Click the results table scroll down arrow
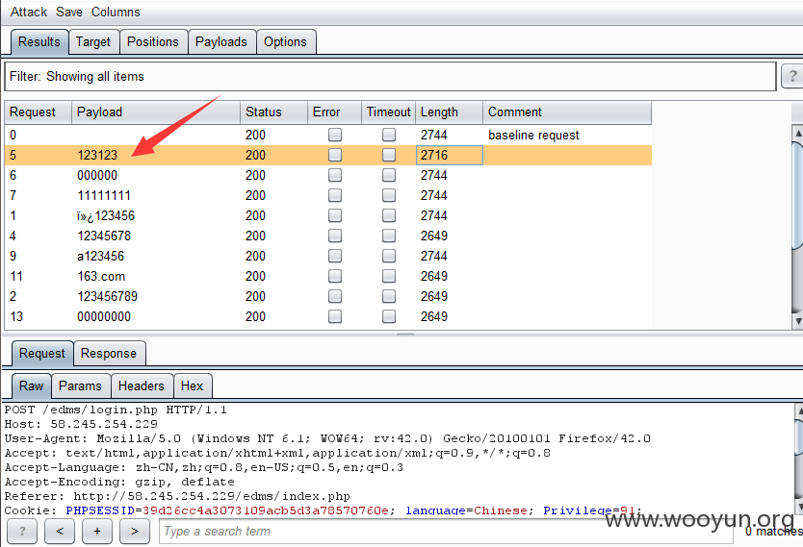The height and width of the screenshot is (547, 803). (x=797, y=321)
